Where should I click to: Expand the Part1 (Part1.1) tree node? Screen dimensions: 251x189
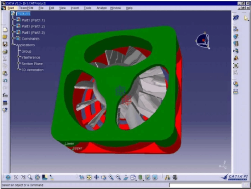[x=13, y=20]
